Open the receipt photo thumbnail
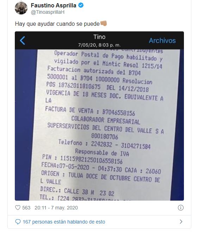This screenshot has width=210, height=232. tap(99, 116)
